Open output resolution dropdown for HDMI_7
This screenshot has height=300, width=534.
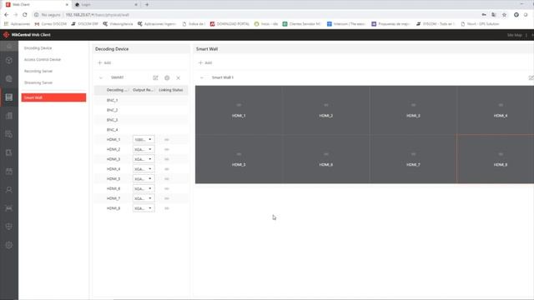144,198
